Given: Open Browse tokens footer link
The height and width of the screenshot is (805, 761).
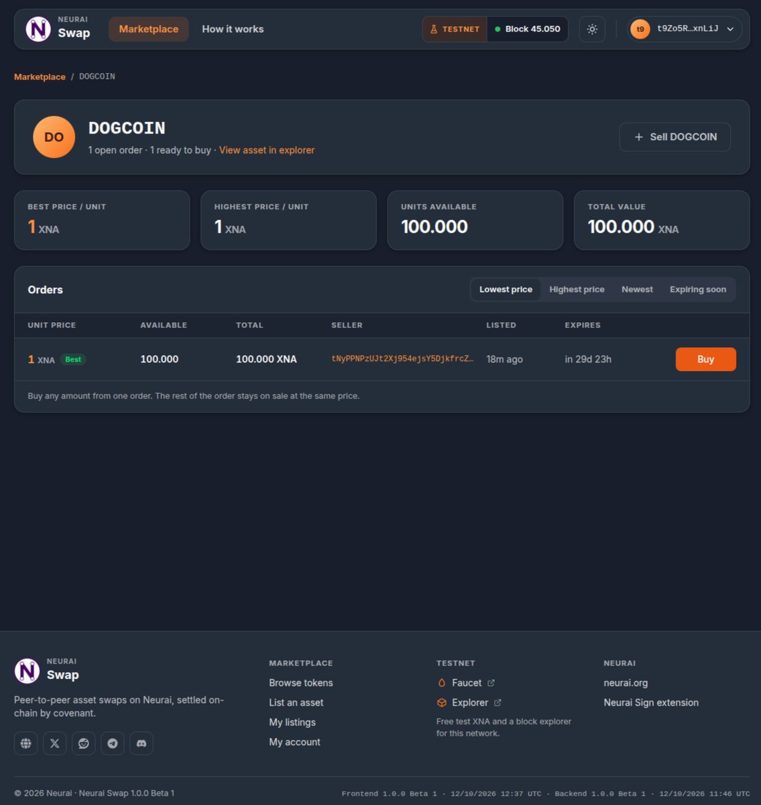Looking at the screenshot, I should (301, 683).
